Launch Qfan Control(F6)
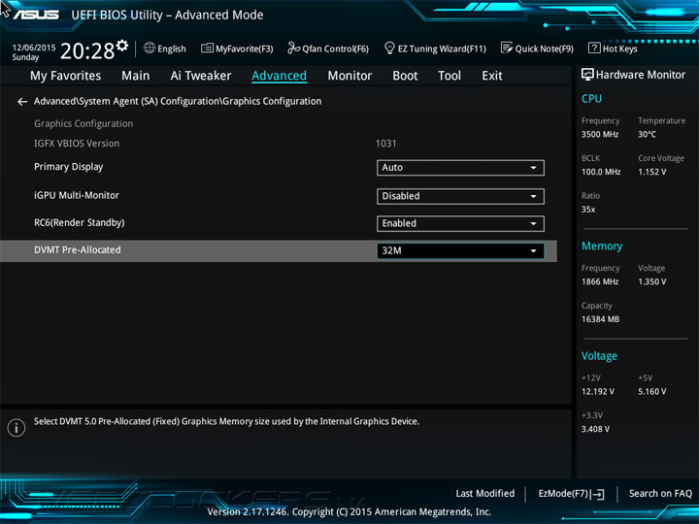This screenshot has width=699, height=524. pos(328,49)
